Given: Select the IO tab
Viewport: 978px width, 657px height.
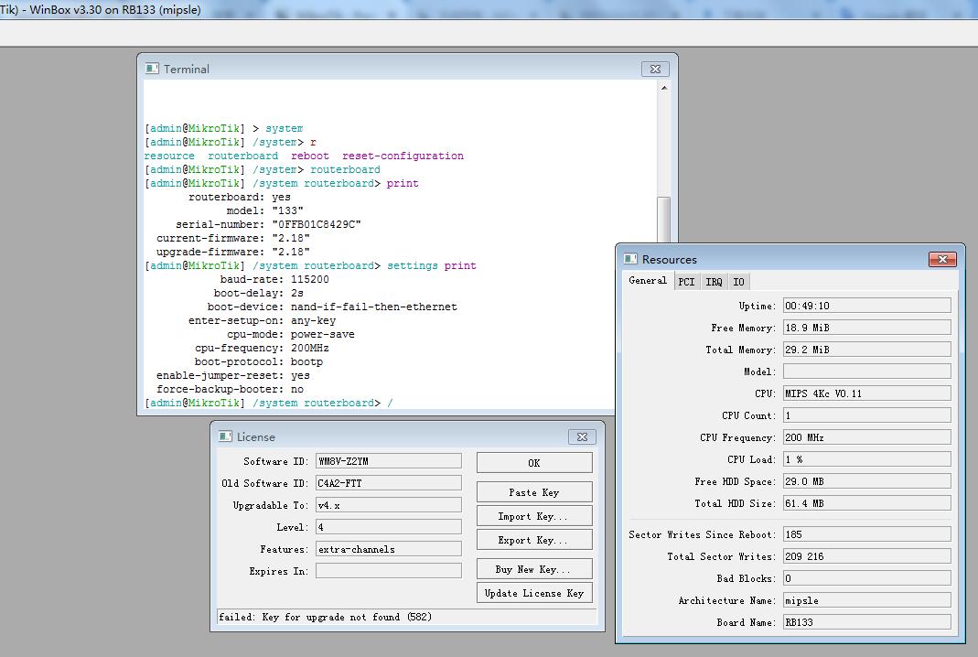Looking at the screenshot, I should coord(738,282).
